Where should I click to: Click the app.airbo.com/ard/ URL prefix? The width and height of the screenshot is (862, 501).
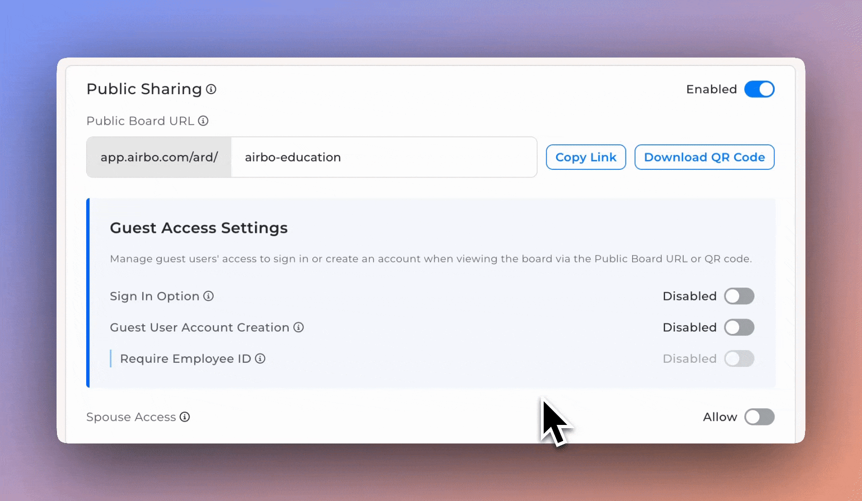point(159,157)
